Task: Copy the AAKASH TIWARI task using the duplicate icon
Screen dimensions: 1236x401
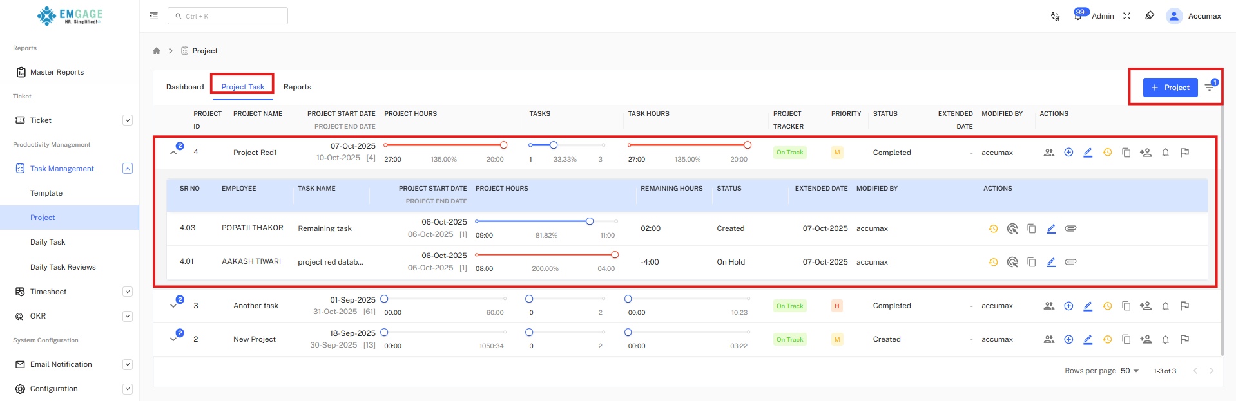Action: click(1032, 262)
